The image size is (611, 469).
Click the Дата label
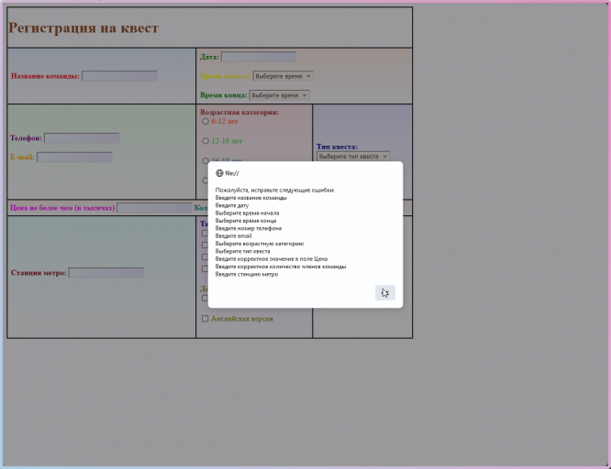tap(210, 57)
